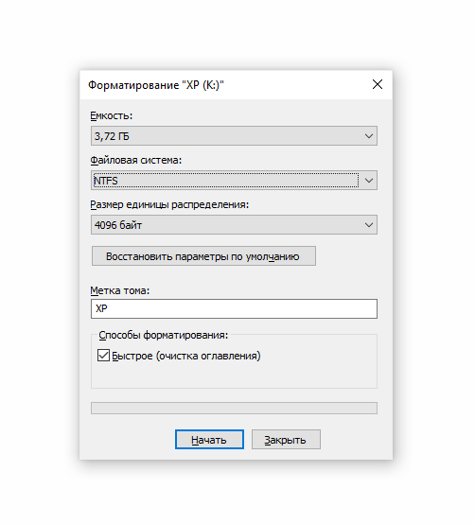Click the Метка тома: label
The image size is (475, 524).
[x=119, y=290]
